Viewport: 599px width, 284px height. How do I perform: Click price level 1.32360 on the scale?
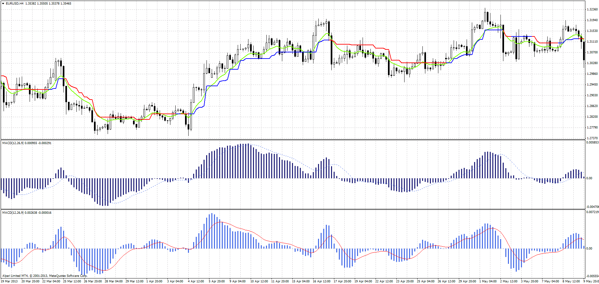pyautogui.click(x=592, y=9)
